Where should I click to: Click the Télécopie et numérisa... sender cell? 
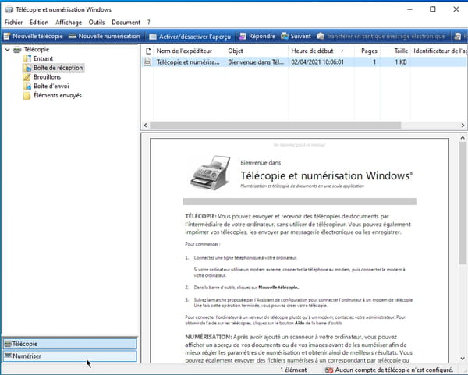pyautogui.click(x=188, y=62)
